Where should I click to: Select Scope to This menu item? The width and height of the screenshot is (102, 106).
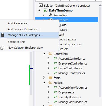(16, 42)
